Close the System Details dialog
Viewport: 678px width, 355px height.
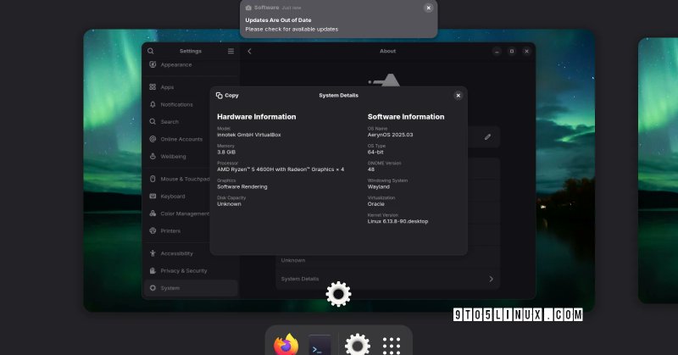pyautogui.click(x=458, y=96)
